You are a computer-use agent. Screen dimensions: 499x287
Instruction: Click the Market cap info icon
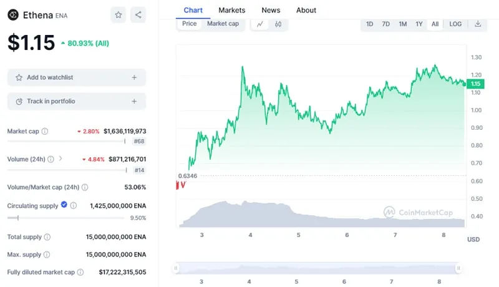point(44,132)
